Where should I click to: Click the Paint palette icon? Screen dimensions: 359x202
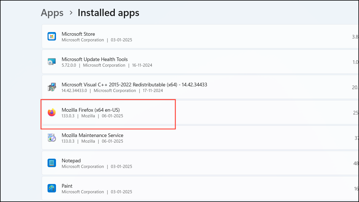[x=52, y=188]
